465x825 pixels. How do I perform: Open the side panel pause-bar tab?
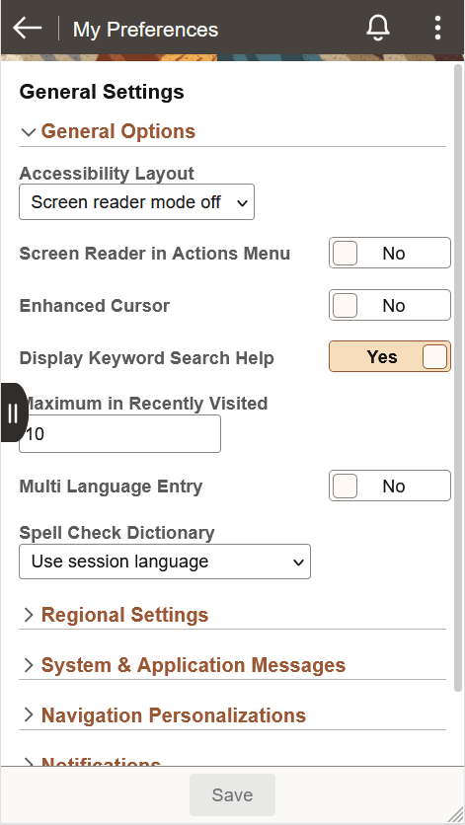click(14, 412)
